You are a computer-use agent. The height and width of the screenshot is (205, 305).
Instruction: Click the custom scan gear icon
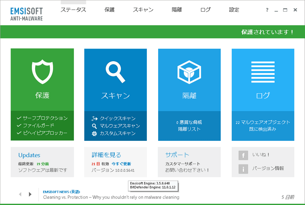[x=94, y=134]
